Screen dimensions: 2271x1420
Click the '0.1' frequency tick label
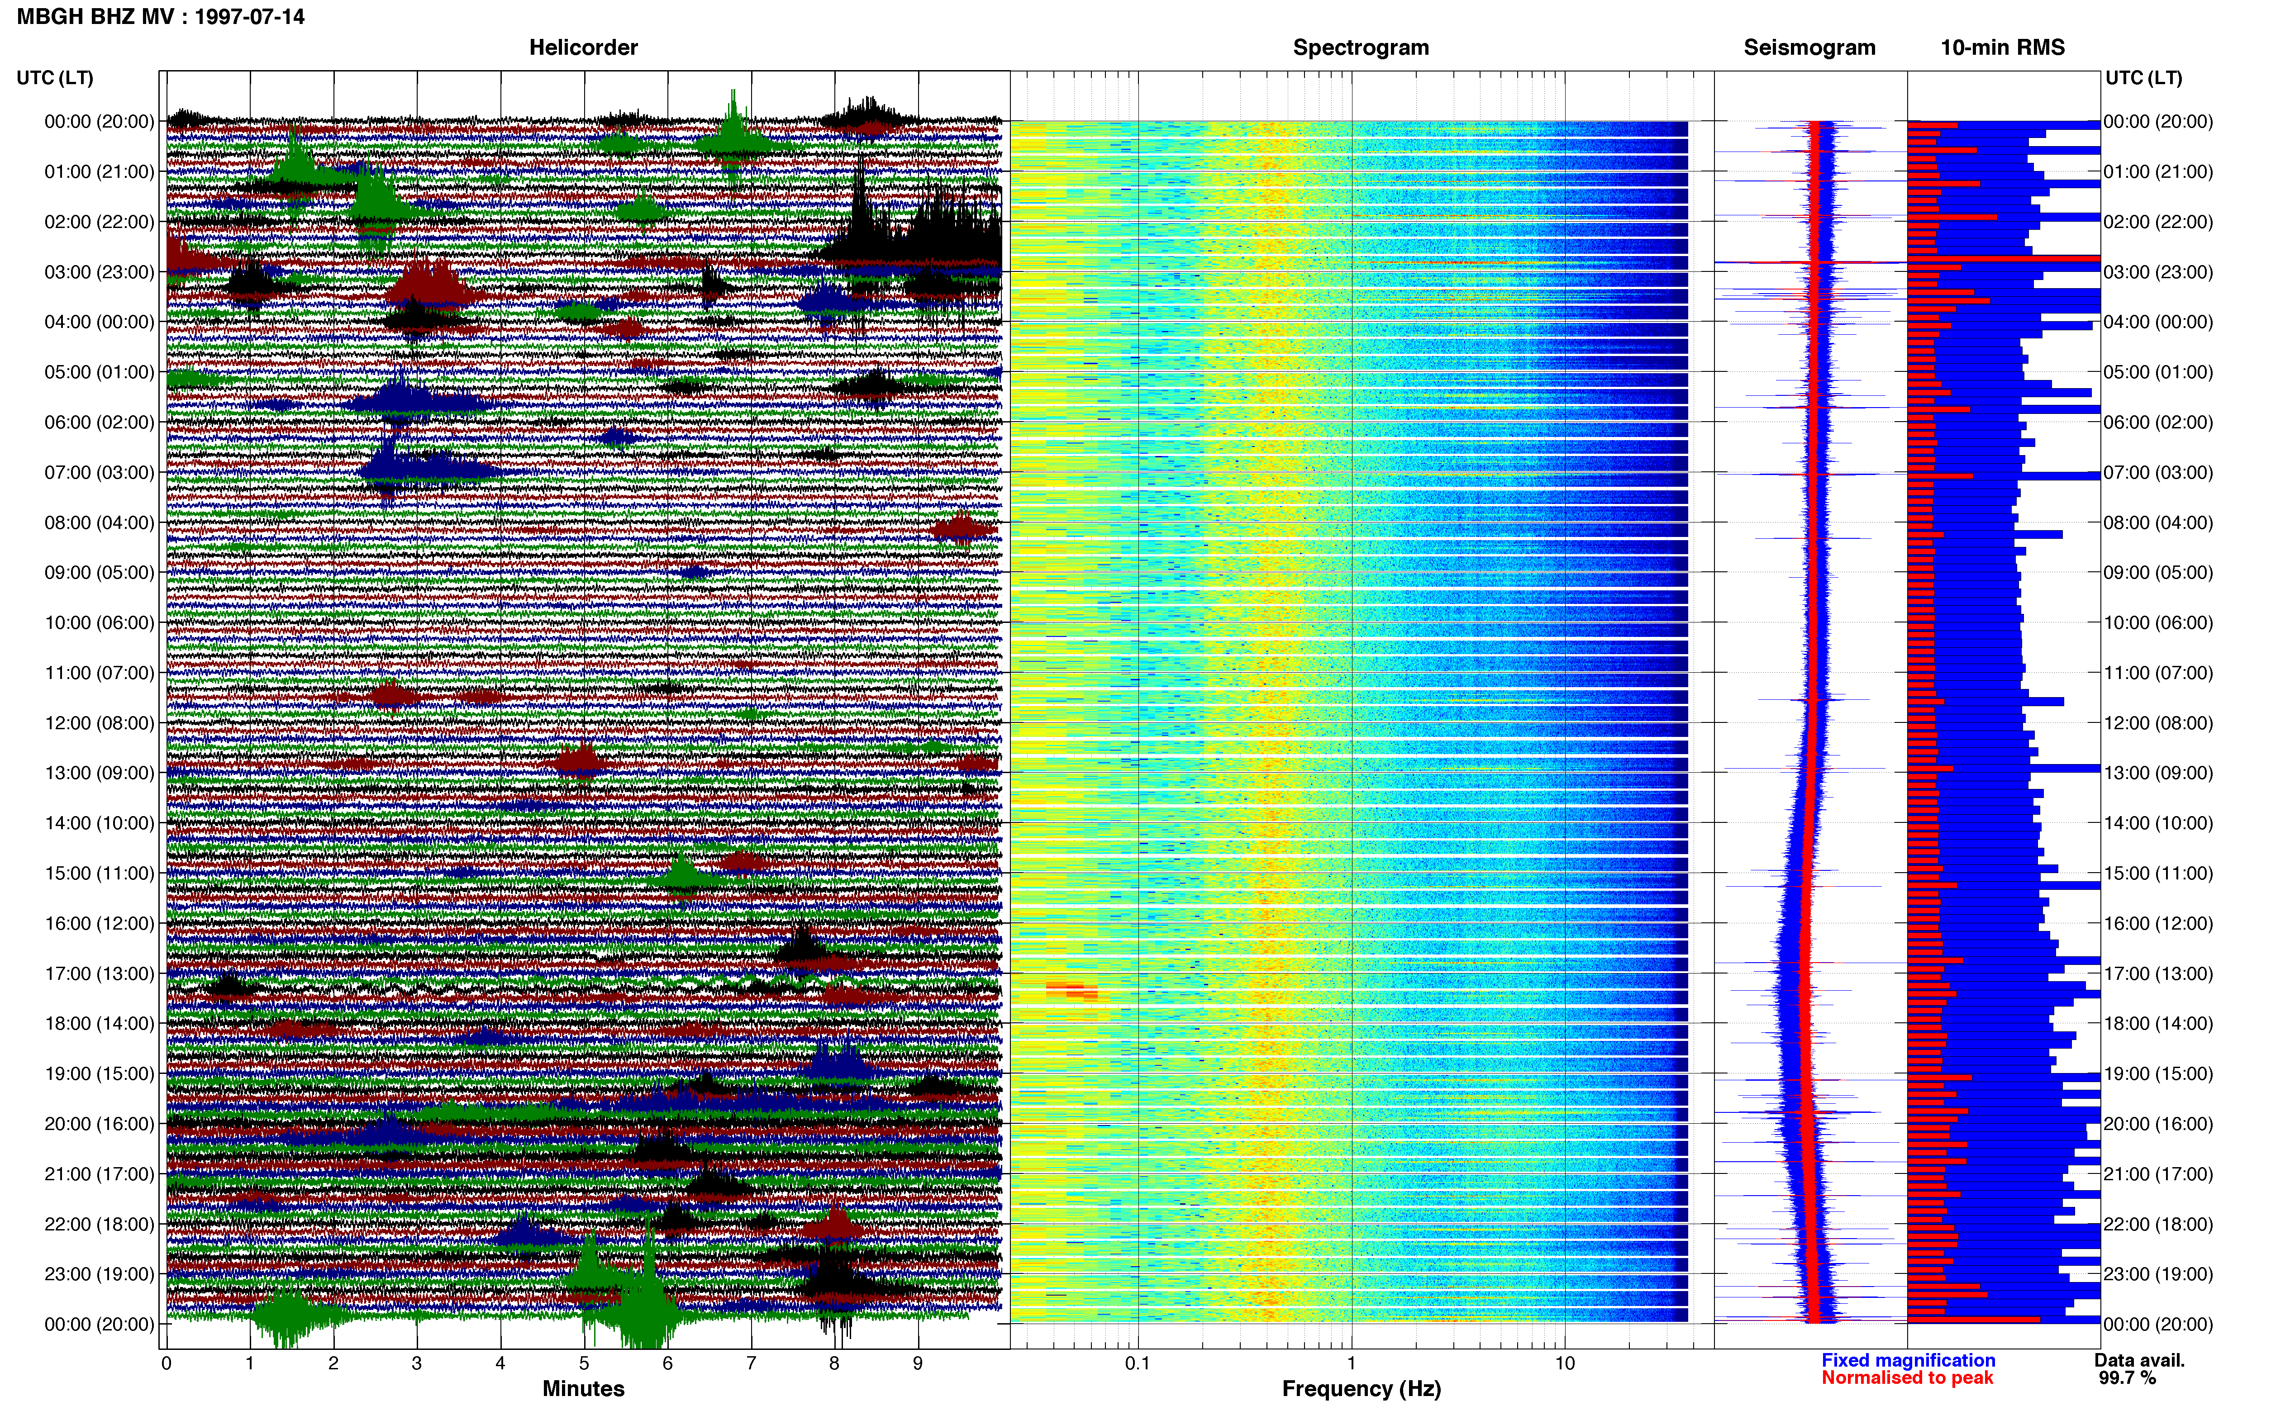point(1138,1363)
